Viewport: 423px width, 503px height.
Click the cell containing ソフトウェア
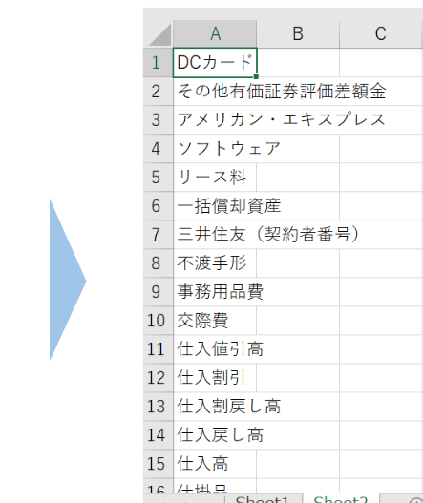click(x=215, y=149)
